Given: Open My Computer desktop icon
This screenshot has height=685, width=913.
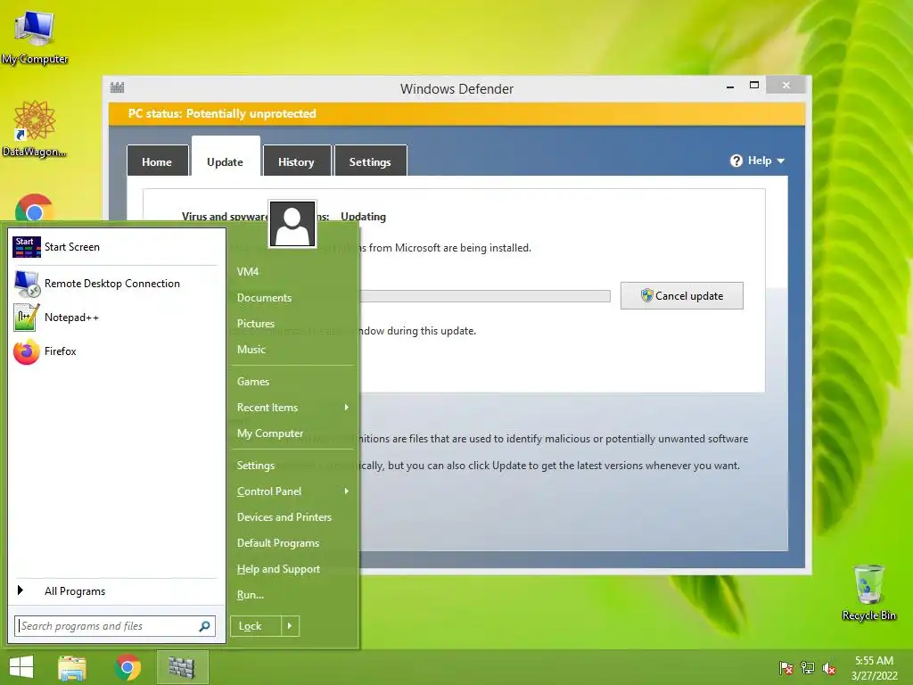Looking at the screenshot, I should pos(35,36).
